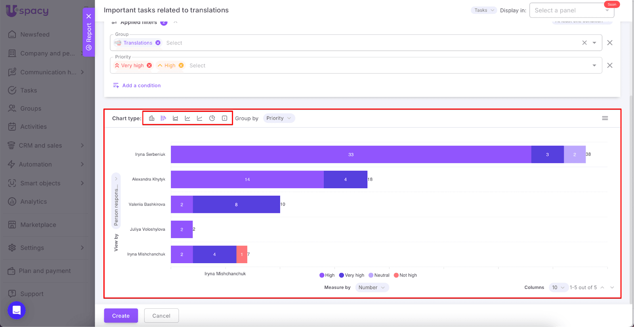634x327 pixels.
Task: Select the horizontal bar chart type icon
Action: 163,118
